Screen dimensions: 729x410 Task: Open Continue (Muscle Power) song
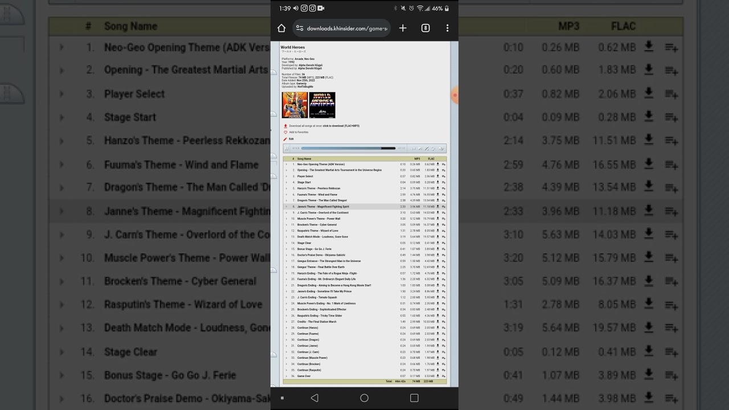[312, 358]
